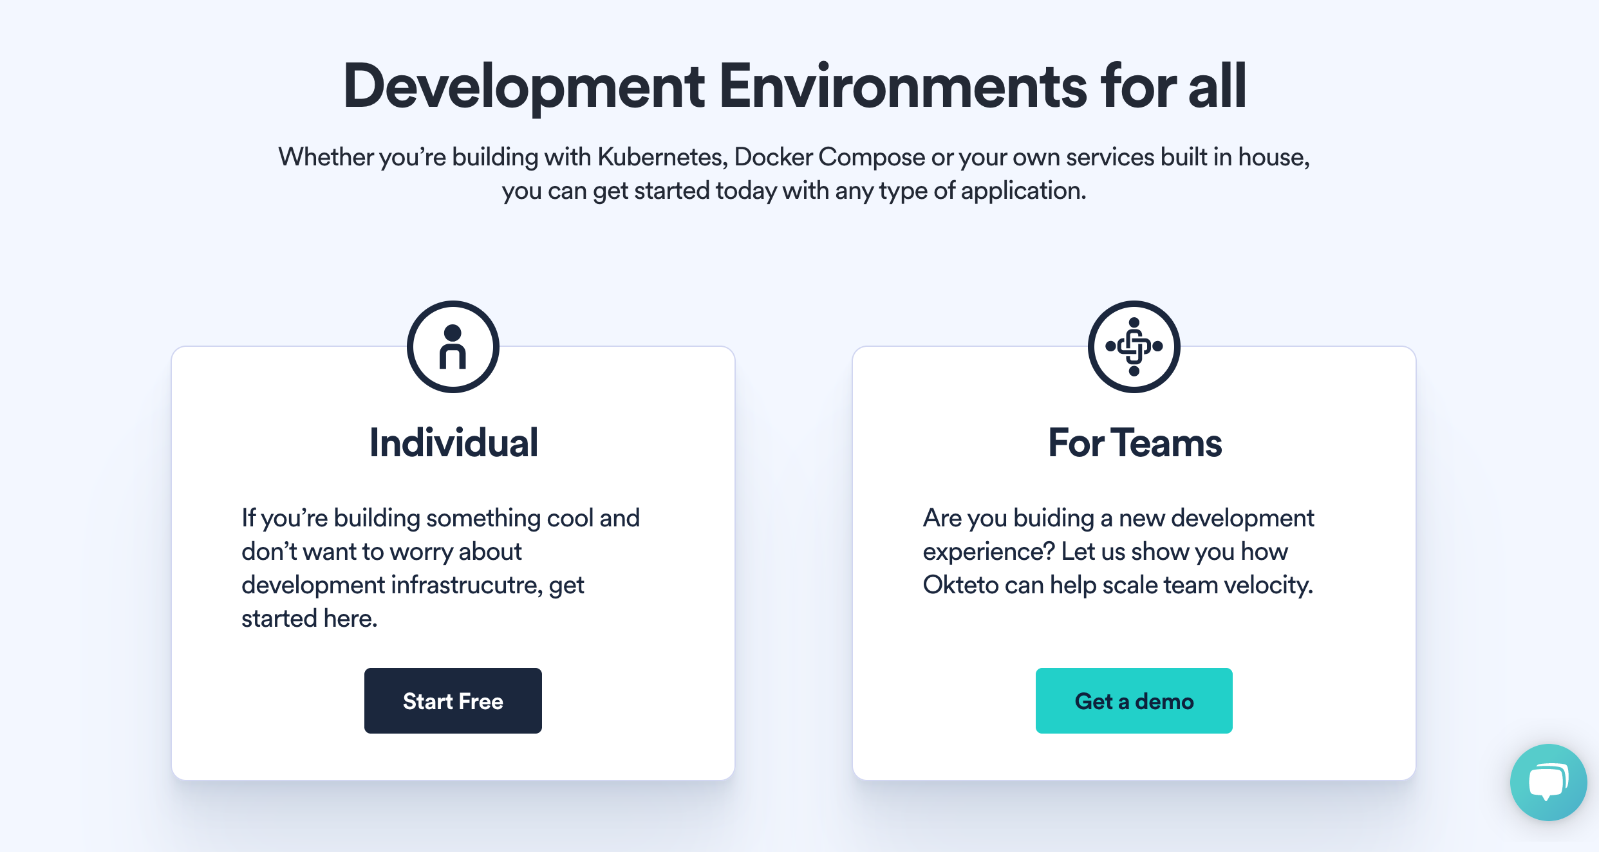
Task: Open the chat support bubble widget
Action: click(1548, 781)
